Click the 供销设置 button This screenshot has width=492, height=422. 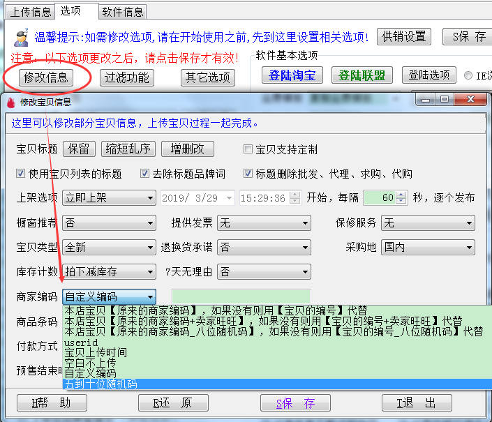(403, 36)
